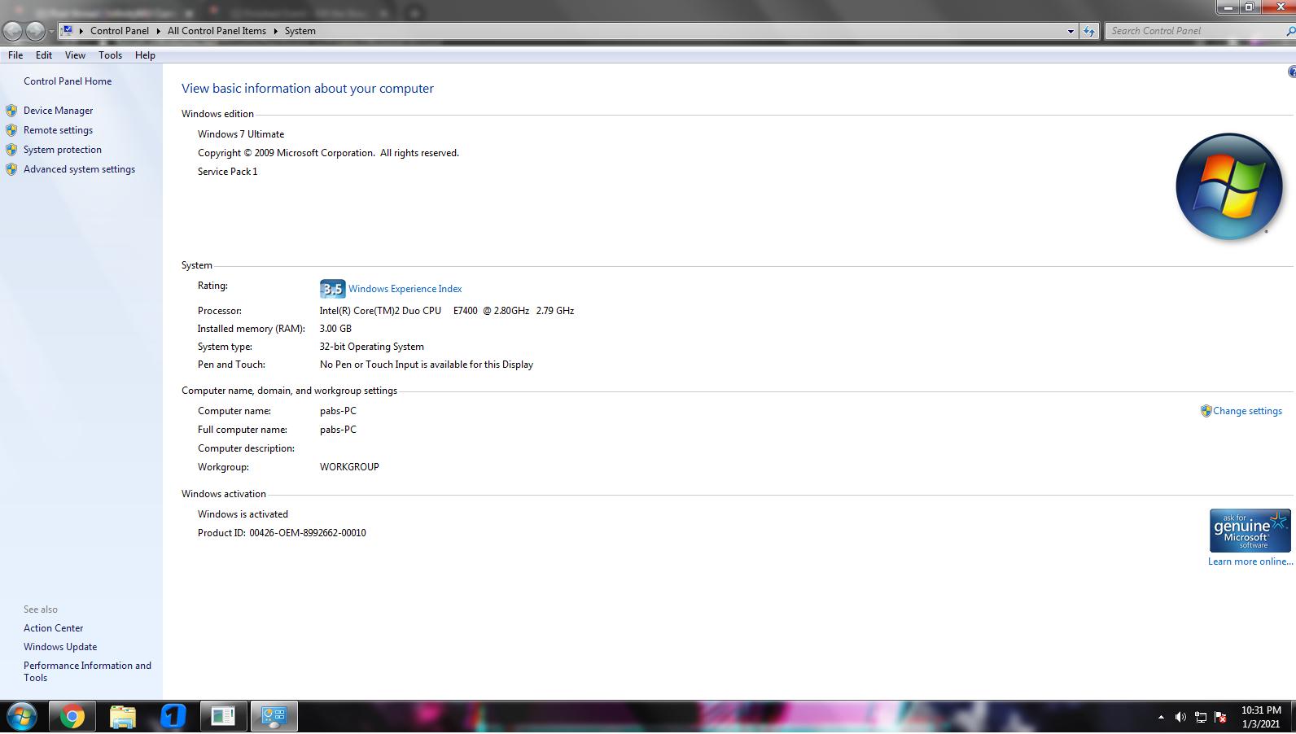This screenshot has height=734, width=1296.
Task: Click the Control Panel icon in address bar
Action: (x=68, y=30)
